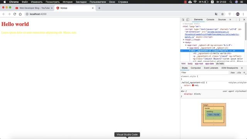
Task: Click app-root in the DOM breadcrumb
Action: click(199, 64)
